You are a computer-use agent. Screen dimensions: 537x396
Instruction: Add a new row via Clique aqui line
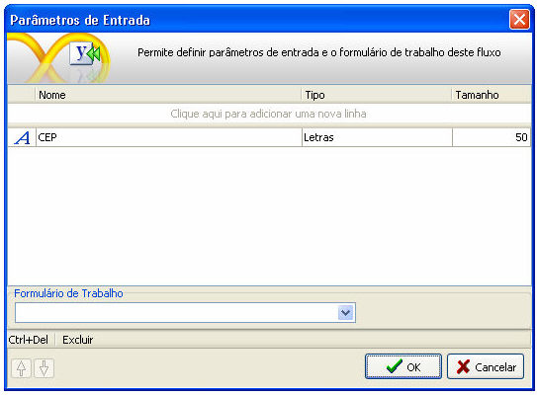[269, 114]
